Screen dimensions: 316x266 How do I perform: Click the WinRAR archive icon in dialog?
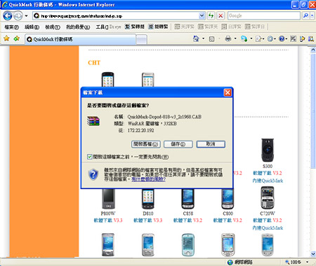click(93, 121)
